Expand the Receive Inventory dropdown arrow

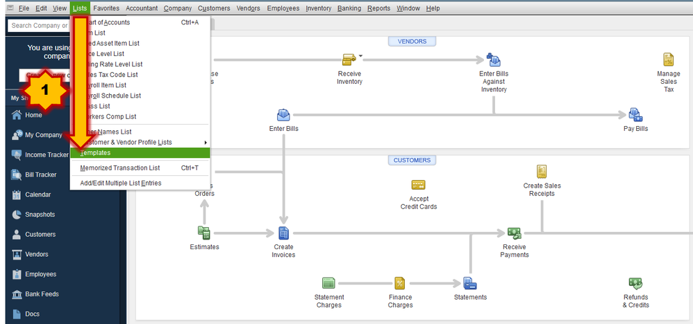(360, 56)
